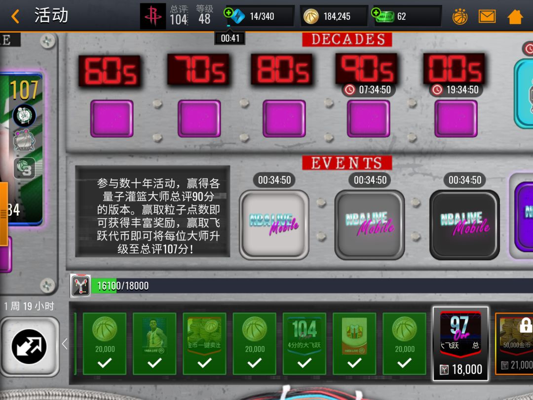This screenshot has height=400, width=533.
Task: Select the claimed coin quick-sell reward
Action: pyautogui.click(x=205, y=344)
